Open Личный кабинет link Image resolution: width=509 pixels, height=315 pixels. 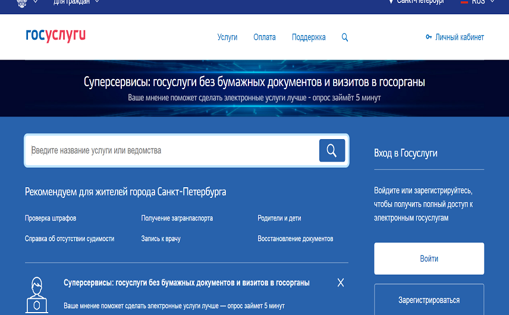(x=459, y=37)
